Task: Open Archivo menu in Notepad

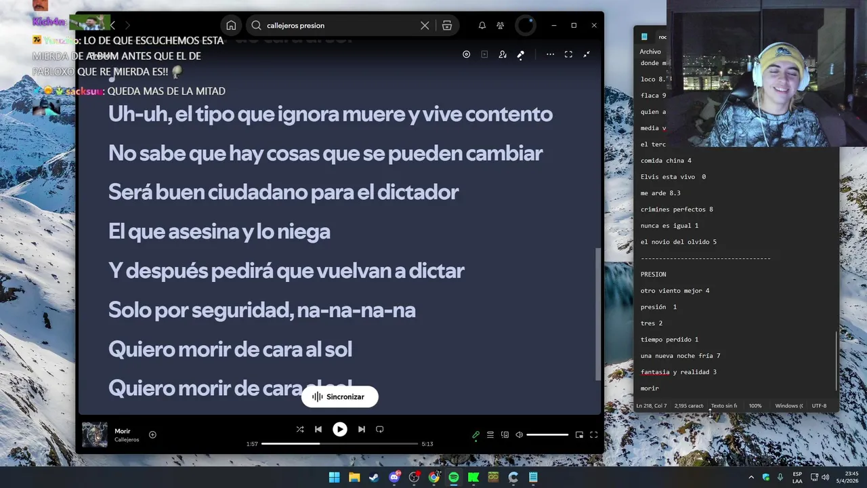Action: tap(650, 52)
